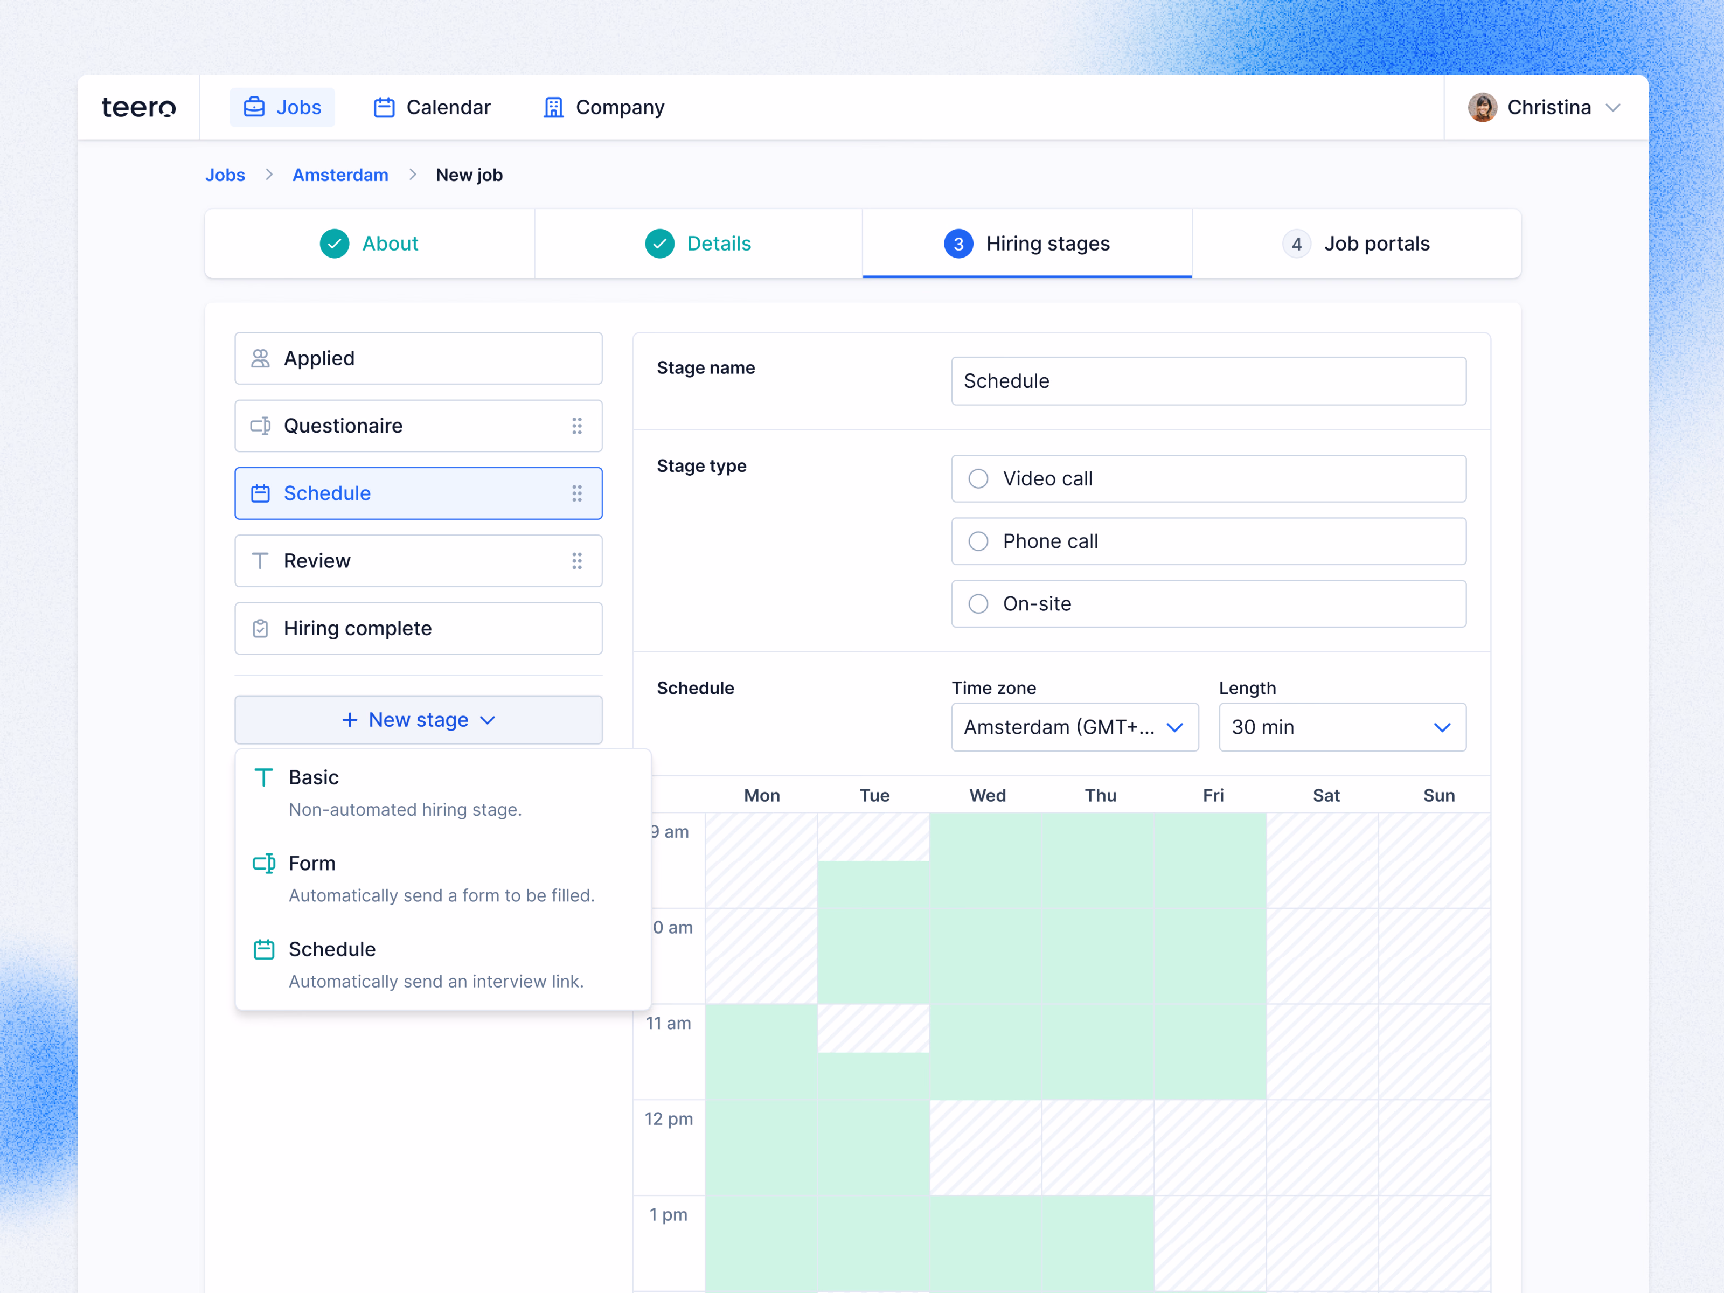Viewport: 1724px width, 1293px height.
Task: Expand the Christina user menu chevron
Action: tap(1614, 108)
